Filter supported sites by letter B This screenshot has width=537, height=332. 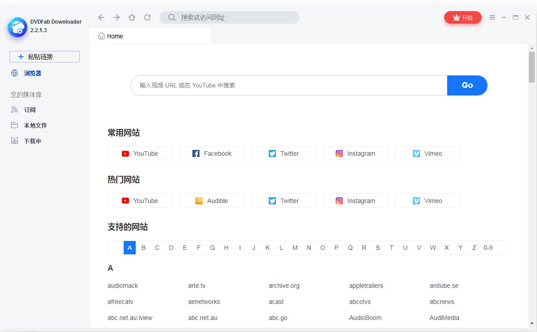[x=143, y=247]
